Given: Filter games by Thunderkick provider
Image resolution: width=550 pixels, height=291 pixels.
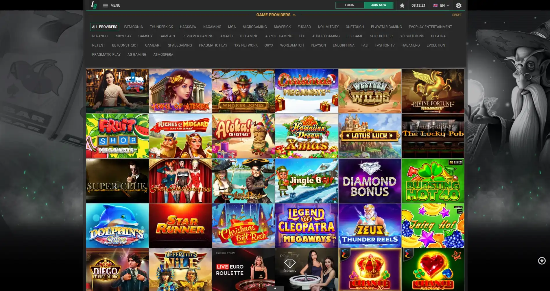Looking at the screenshot, I should click(161, 27).
